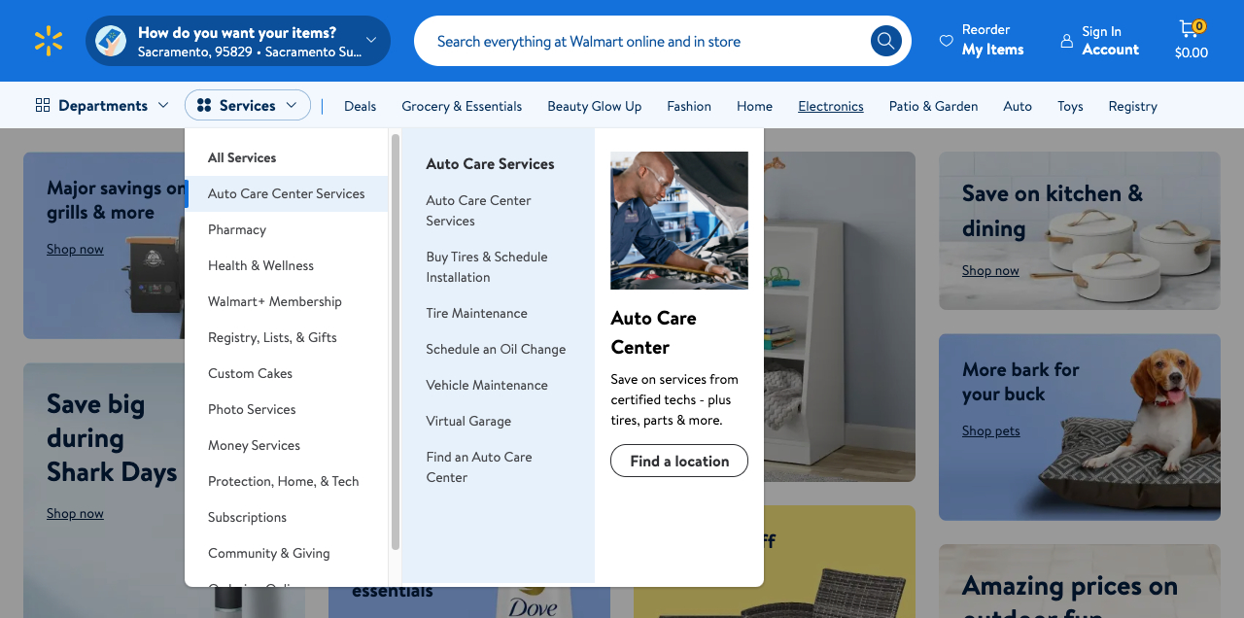Click the Services four-dot icon
The width and height of the screenshot is (1244, 618).
click(x=204, y=105)
